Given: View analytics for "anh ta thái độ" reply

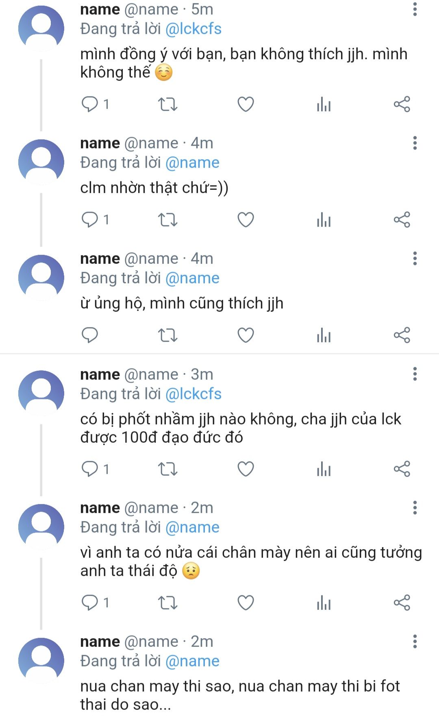Looking at the screenshot, I should (x=324, y=603).
